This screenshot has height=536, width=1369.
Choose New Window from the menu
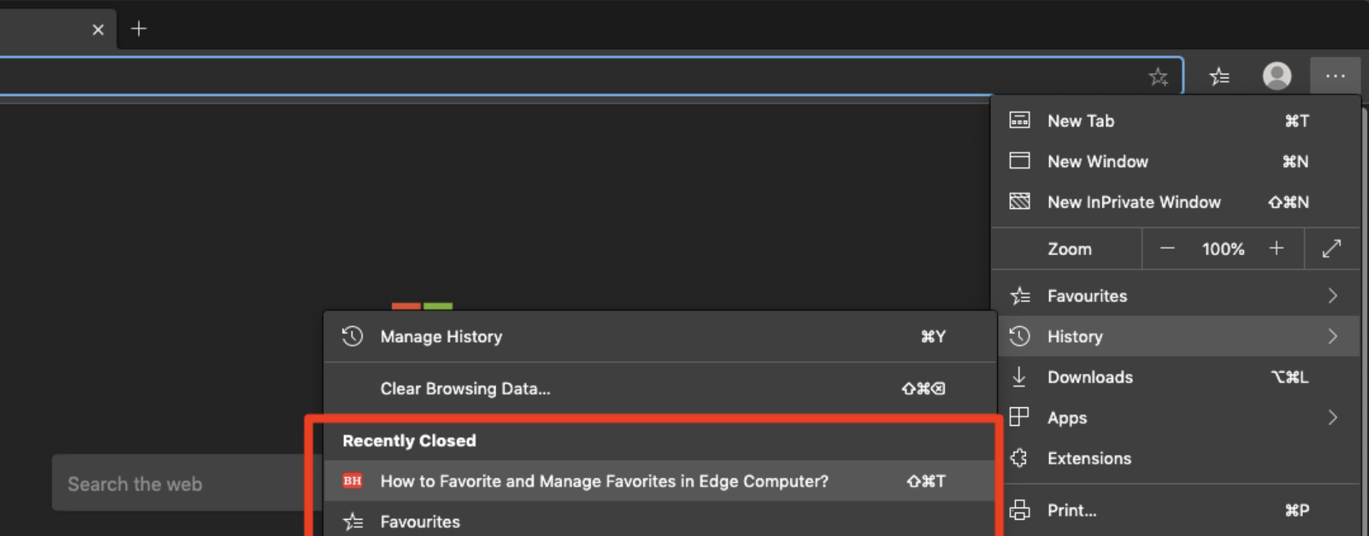(1097, 161)
